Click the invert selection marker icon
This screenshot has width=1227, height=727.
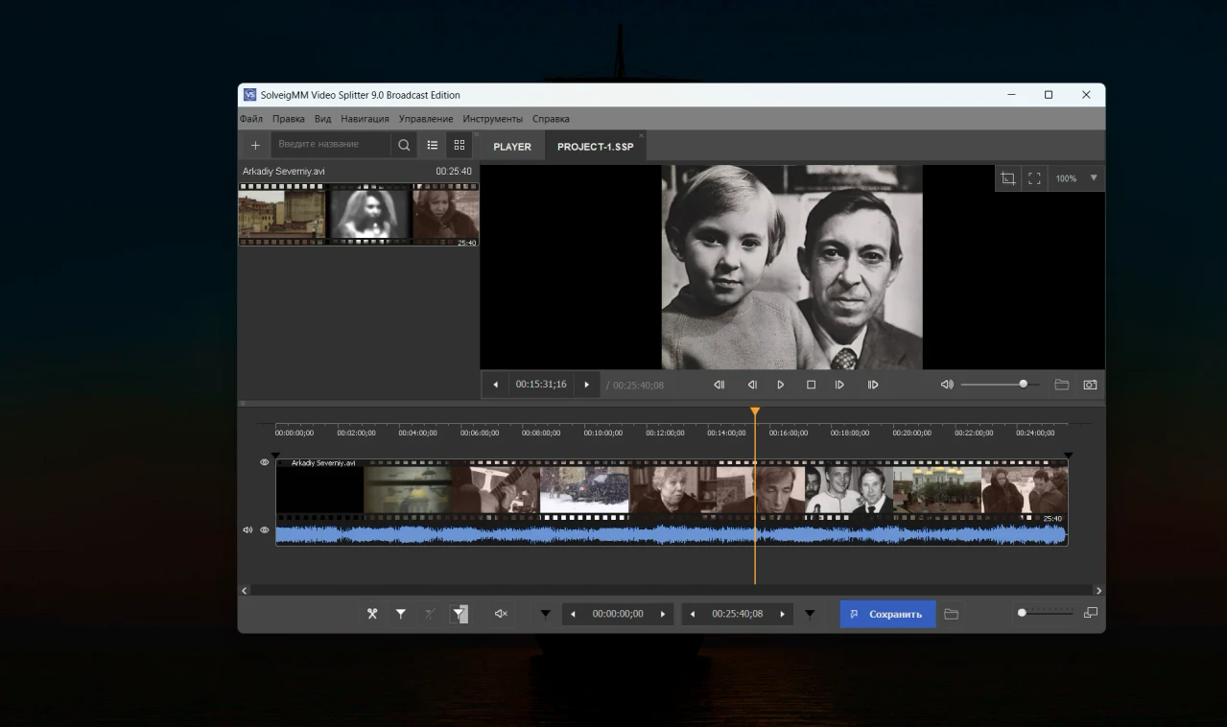click(x=460, y=614)
